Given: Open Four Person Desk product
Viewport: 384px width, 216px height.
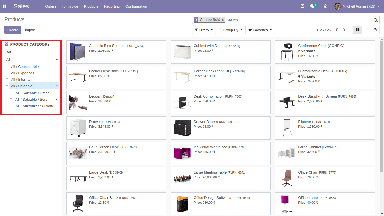Looking at the screenshot, I should pos(116,153).
